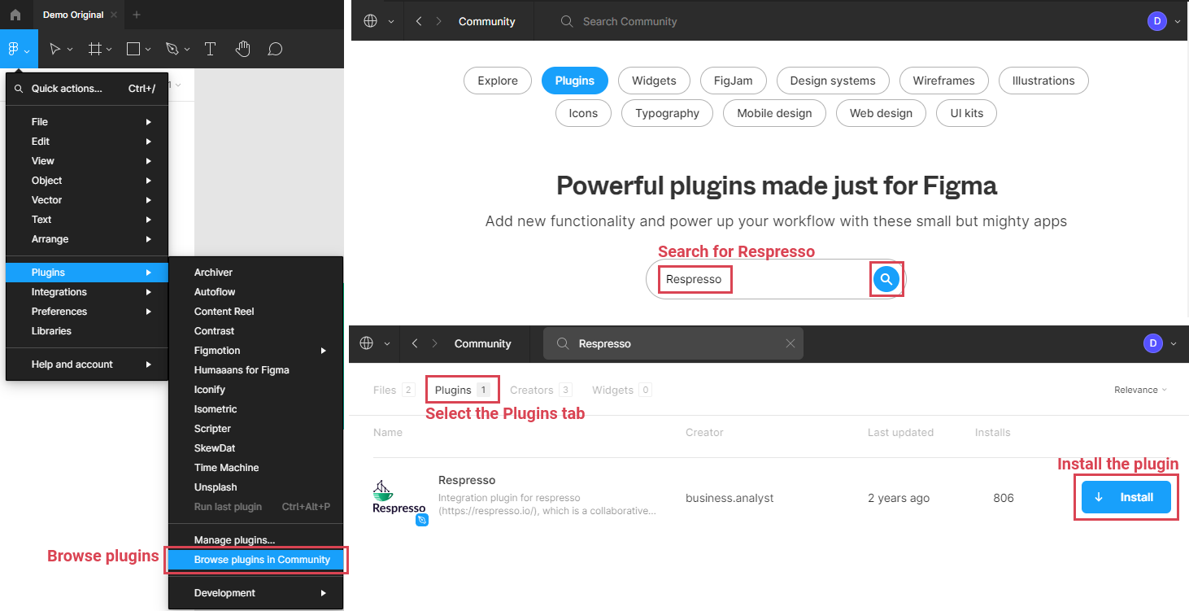The width and height of the screenshot is (1189, 611).
Task: Open the Preferences submenu
Action: [x=87, y=312]
